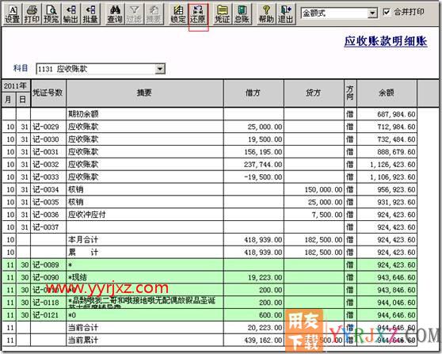Select voucher cell 记-0034

pyautogui.click(x=48, y=189)
